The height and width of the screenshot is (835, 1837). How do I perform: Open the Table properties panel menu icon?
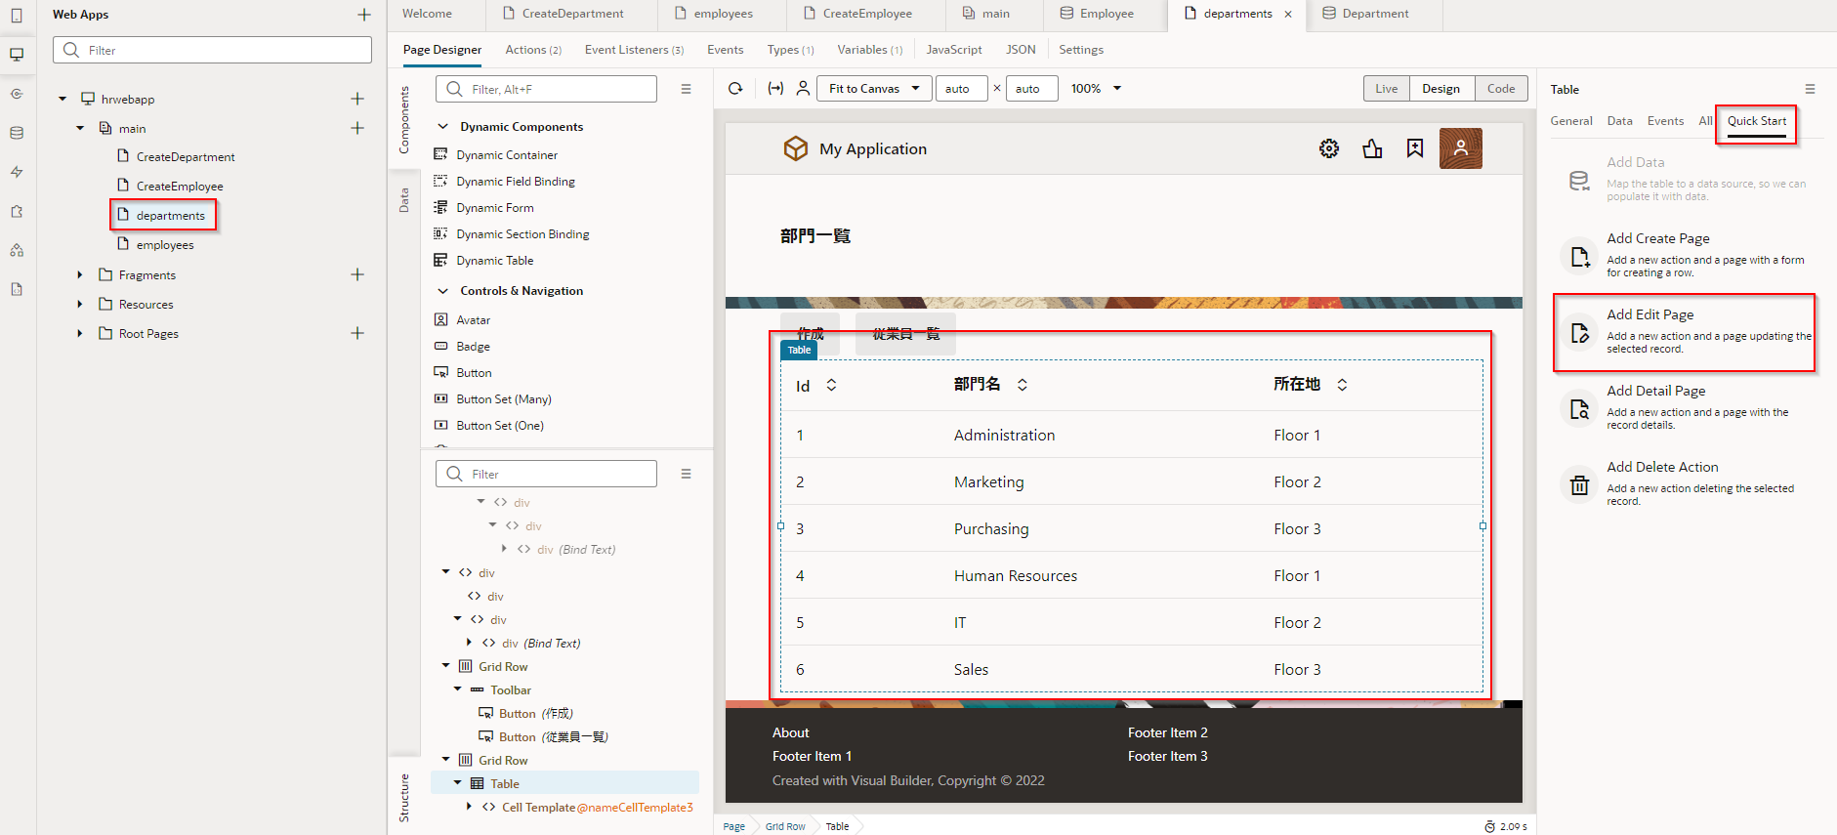click(x=1810, y=89)
